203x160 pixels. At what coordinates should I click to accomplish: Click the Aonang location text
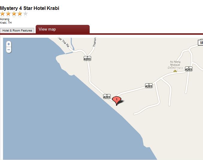tap(5, 19)
